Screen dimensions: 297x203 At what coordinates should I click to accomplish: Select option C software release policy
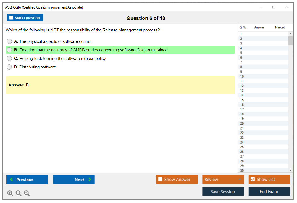pyautogui.click(x=9, y=59)
